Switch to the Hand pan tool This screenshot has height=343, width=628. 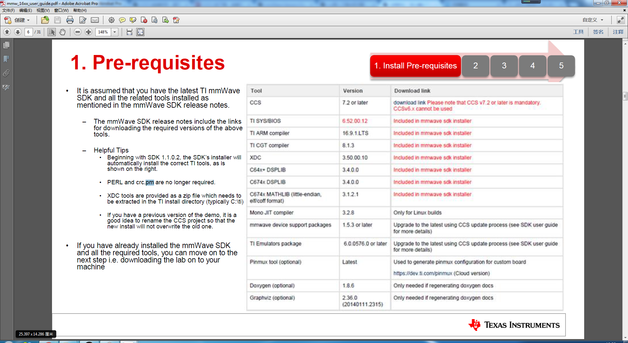(x=62, y=32)
